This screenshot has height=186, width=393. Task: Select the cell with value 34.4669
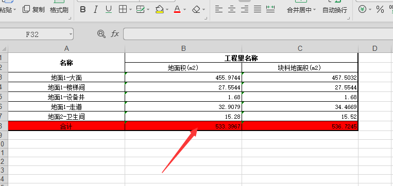click(300, 106)
